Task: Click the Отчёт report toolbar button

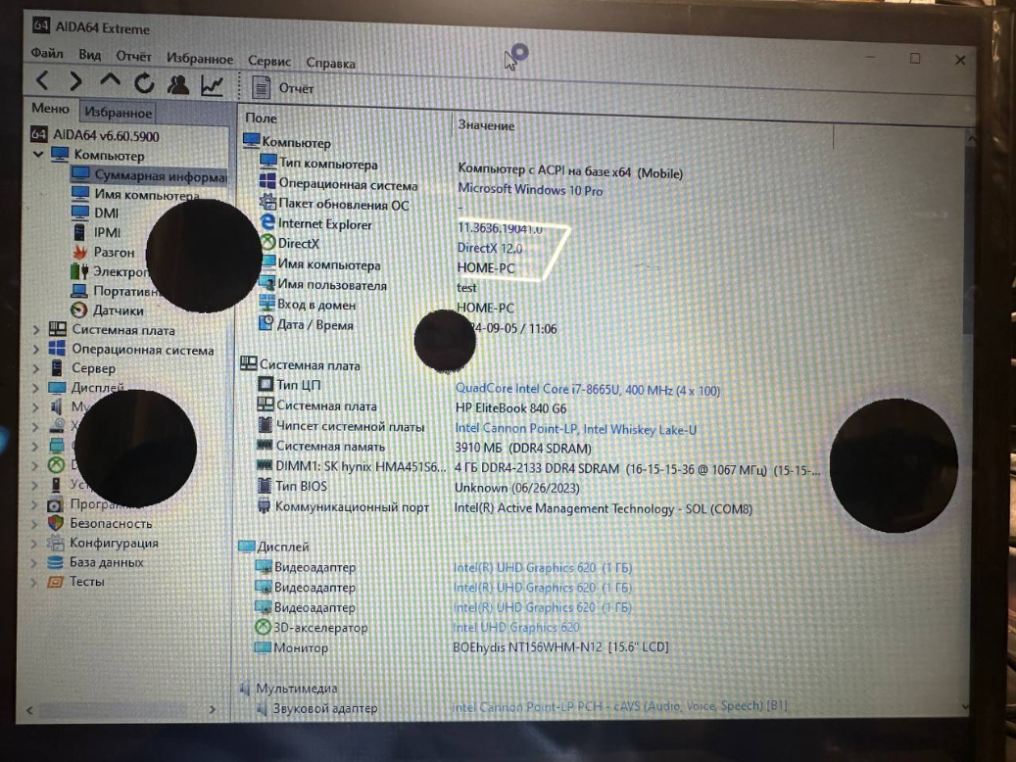Action: tap(282, 87)
